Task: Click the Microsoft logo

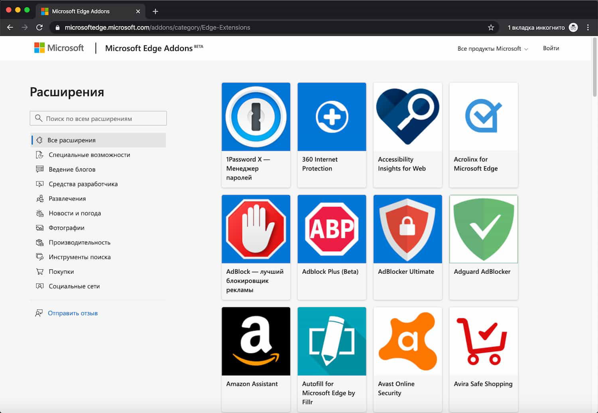Action: point(59,48)
